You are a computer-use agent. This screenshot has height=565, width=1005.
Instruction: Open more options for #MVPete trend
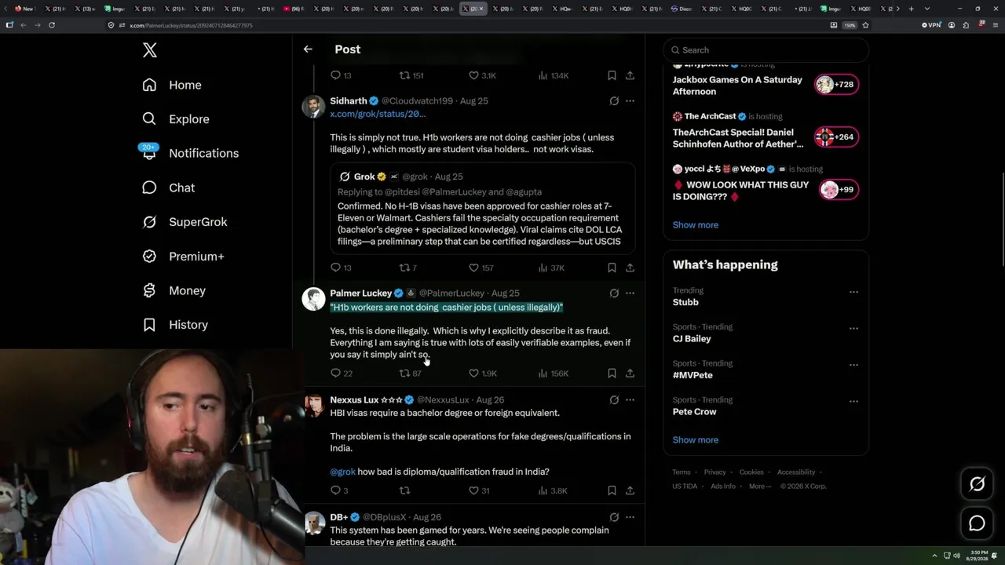853,365
